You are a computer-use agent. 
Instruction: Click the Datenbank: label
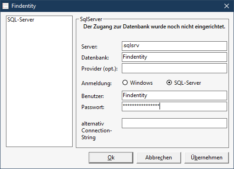pyautogui.click(x=95, y=58)
